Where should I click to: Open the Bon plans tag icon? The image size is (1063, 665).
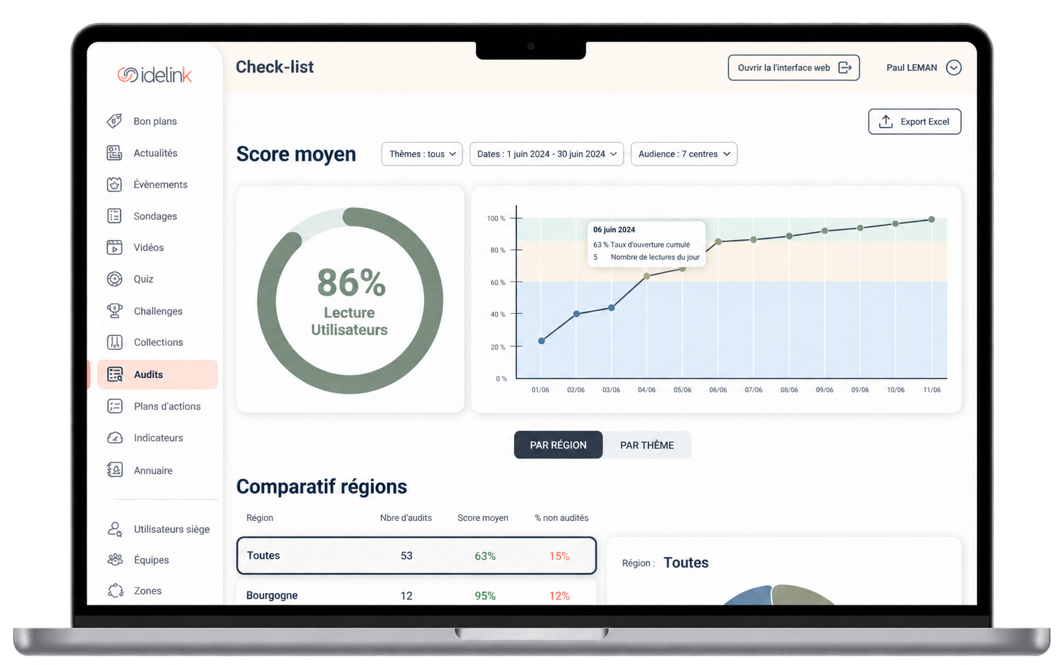coord(115,121)
